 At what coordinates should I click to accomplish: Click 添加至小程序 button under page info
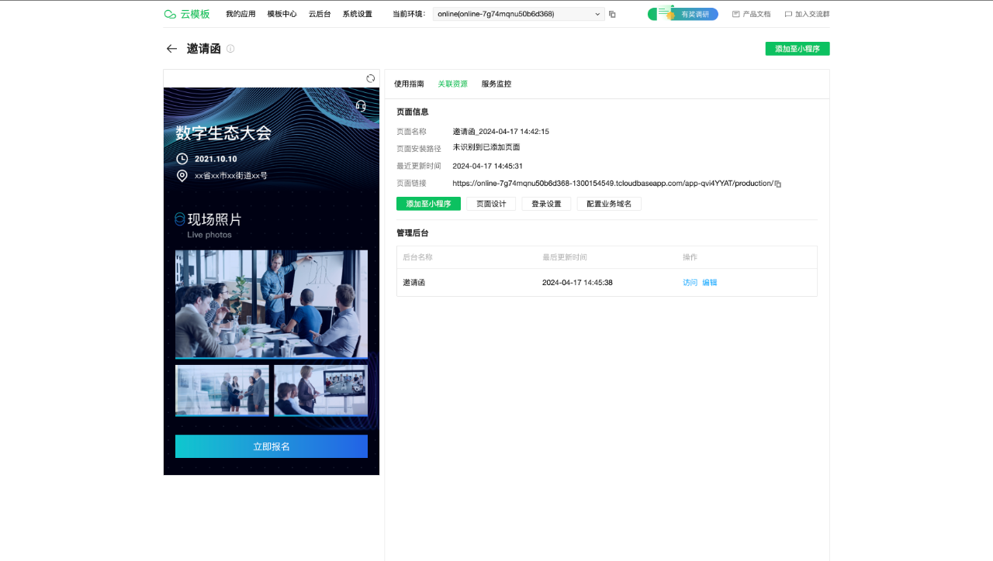(428, 204)
